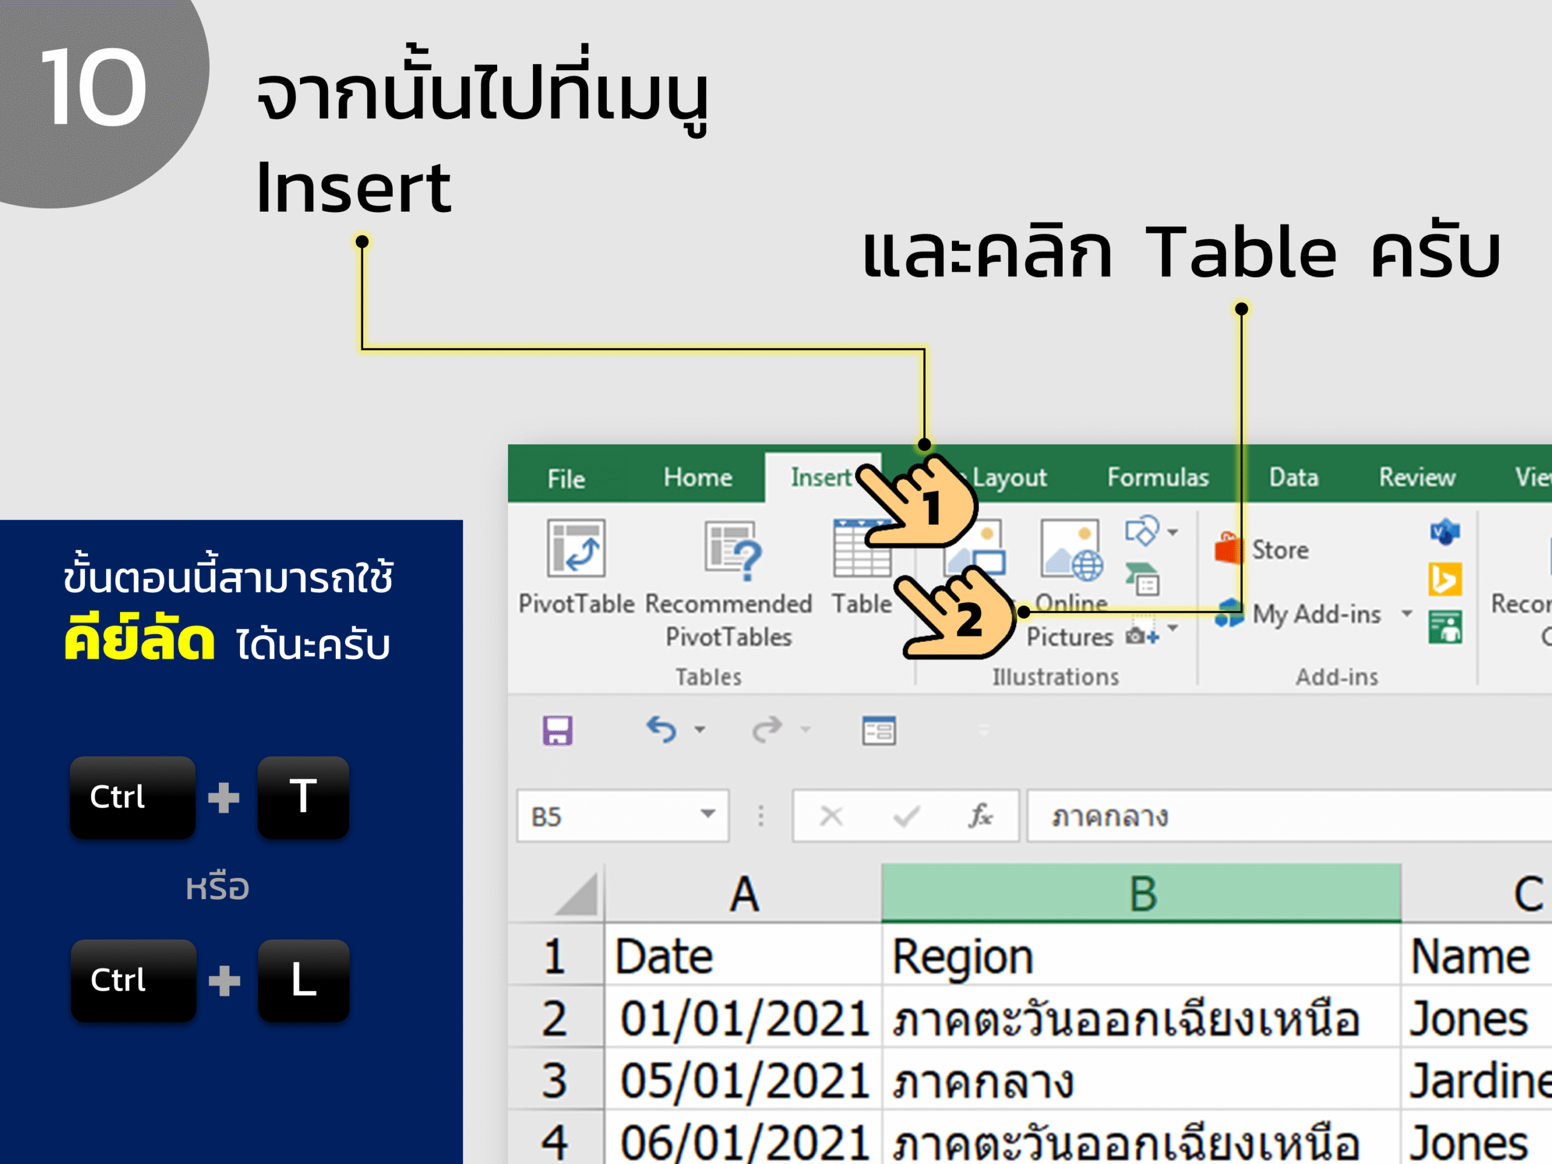Screen dimensions: 1552x1164
Task: Expand the My Add-ins dropdown arrow
Action: tap(1406, 614)
